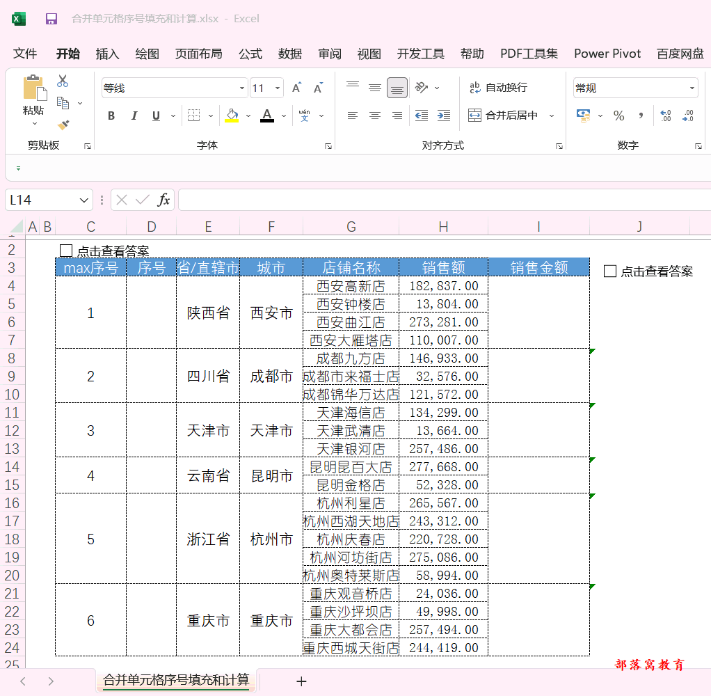Image resolution: width=711 pixels, height=696 pixels.
Task: Check the 点击查看答案 box in column J
Action: tap(610, 271)
